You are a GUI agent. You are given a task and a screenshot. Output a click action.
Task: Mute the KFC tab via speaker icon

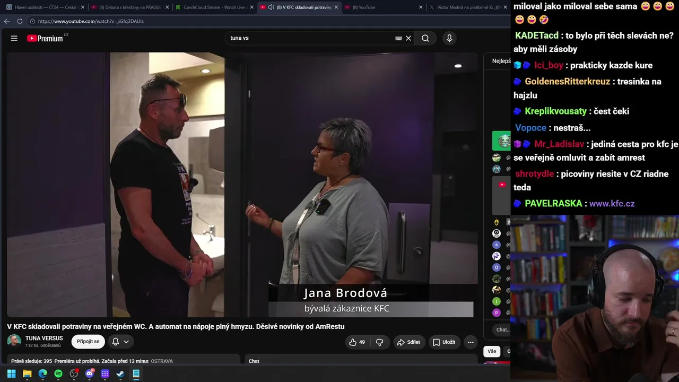pos(271,7)
